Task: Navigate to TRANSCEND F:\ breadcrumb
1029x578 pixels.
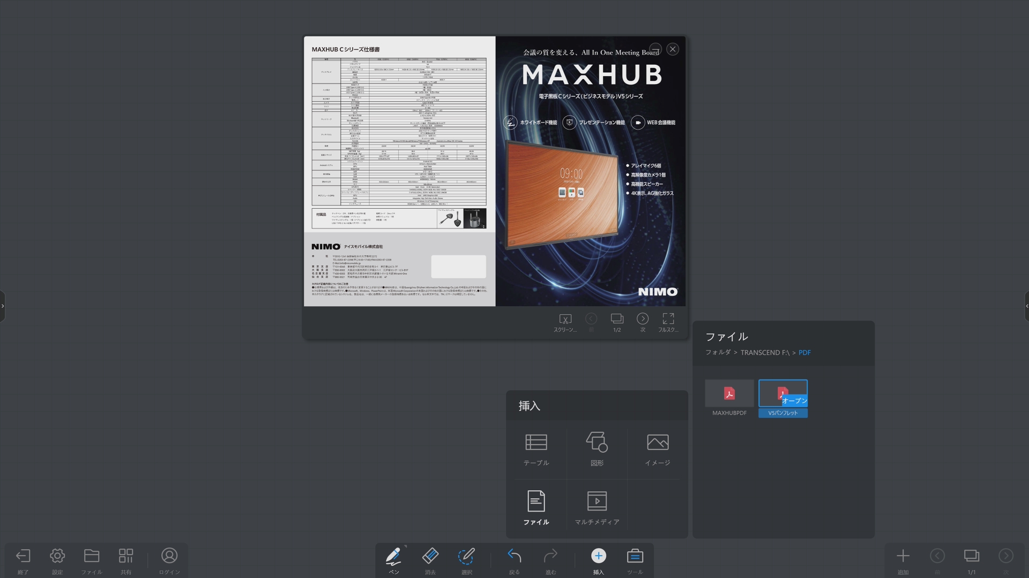Action: tap(765, 352)
